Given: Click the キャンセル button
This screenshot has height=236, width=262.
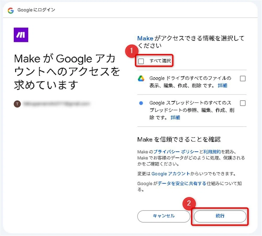Looking at the screenshot, I should click(x=164, y=216).
